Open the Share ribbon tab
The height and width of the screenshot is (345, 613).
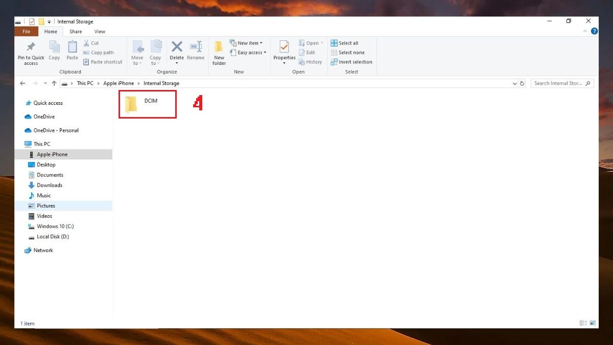pyautogui.click(x=76, y=32)
